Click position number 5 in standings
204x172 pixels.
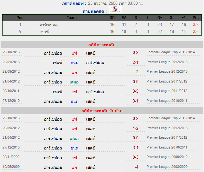tap(20, 31)
